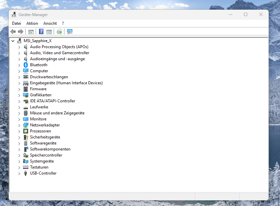The width and height of the screenshot is (280, 206).
Task: Expand Audio Processing Objects (APOs)
Action: coord(19,47)
